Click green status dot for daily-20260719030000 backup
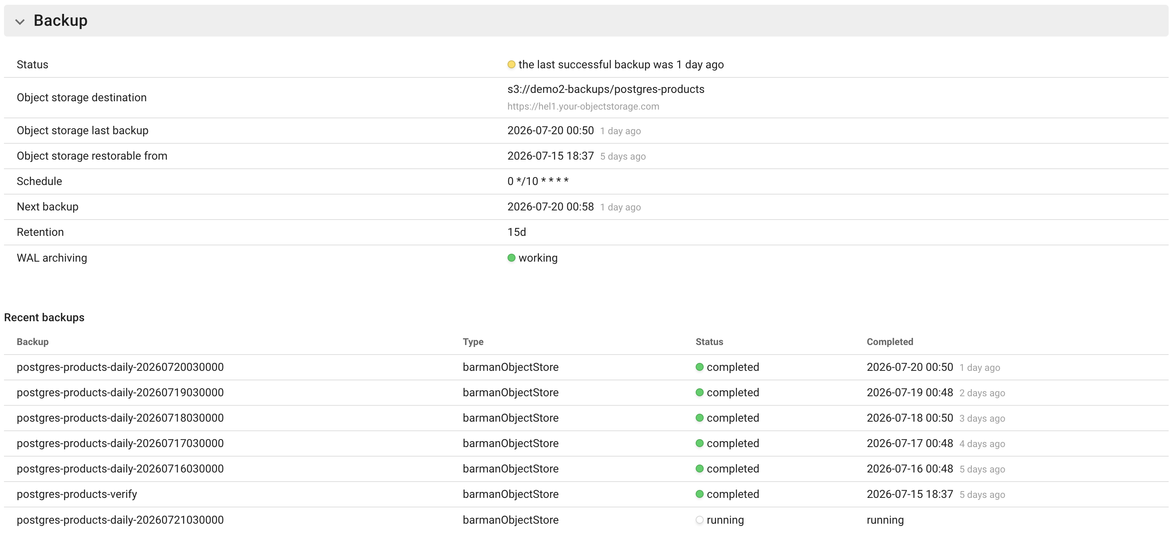This screenshot has width=1175, height=536. tap(699, 393)
